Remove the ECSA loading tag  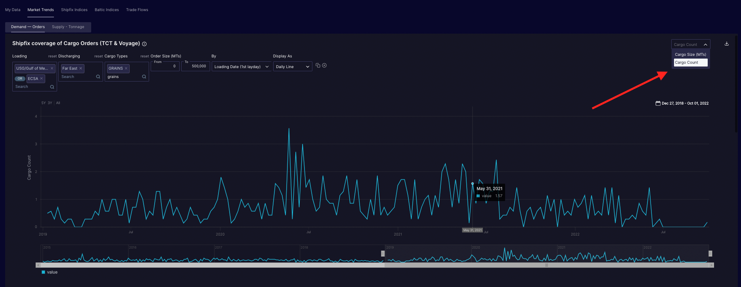(x=41, y=78)
